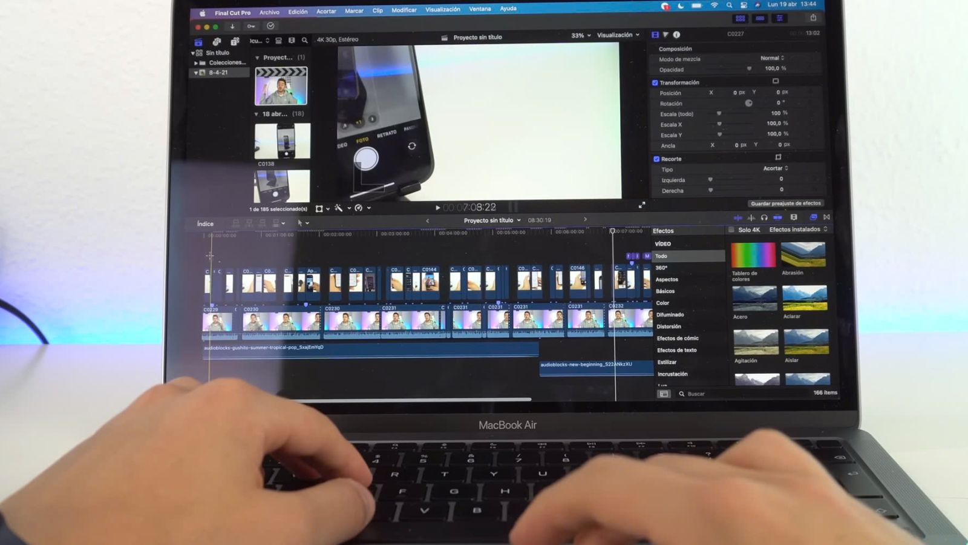Screen dimensions: 968x545
Task: Click the Rotación dial control
Action: tap(748, 103)
